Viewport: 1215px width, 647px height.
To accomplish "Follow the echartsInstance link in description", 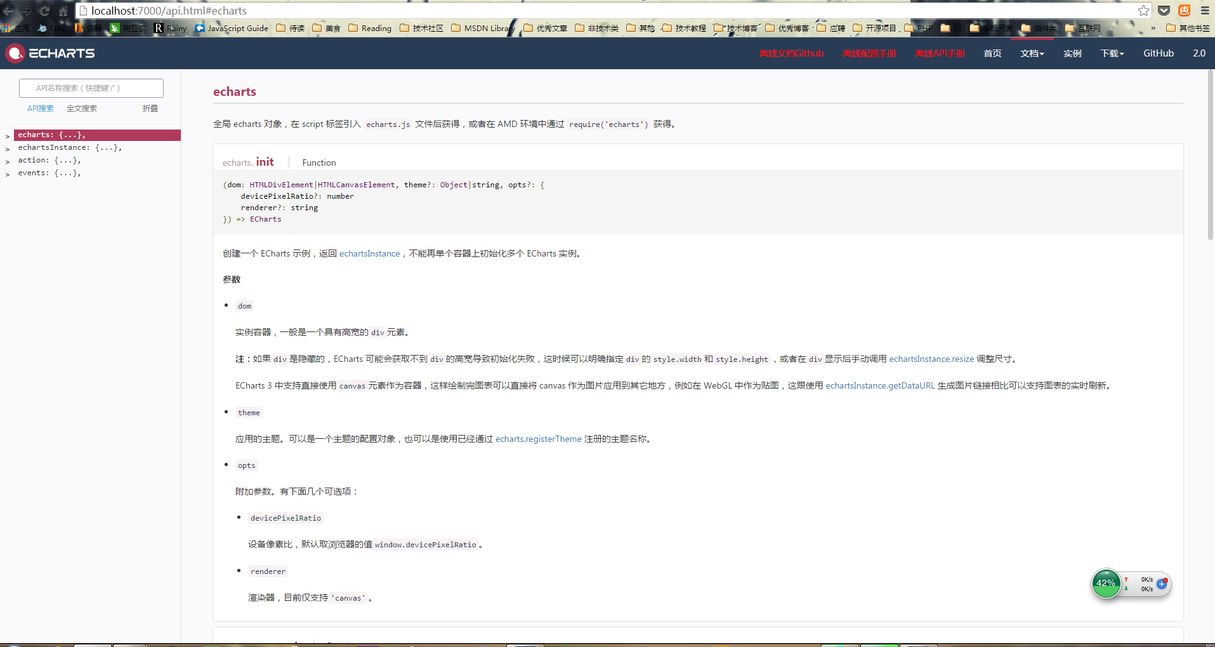I will [x=369, y=253].
